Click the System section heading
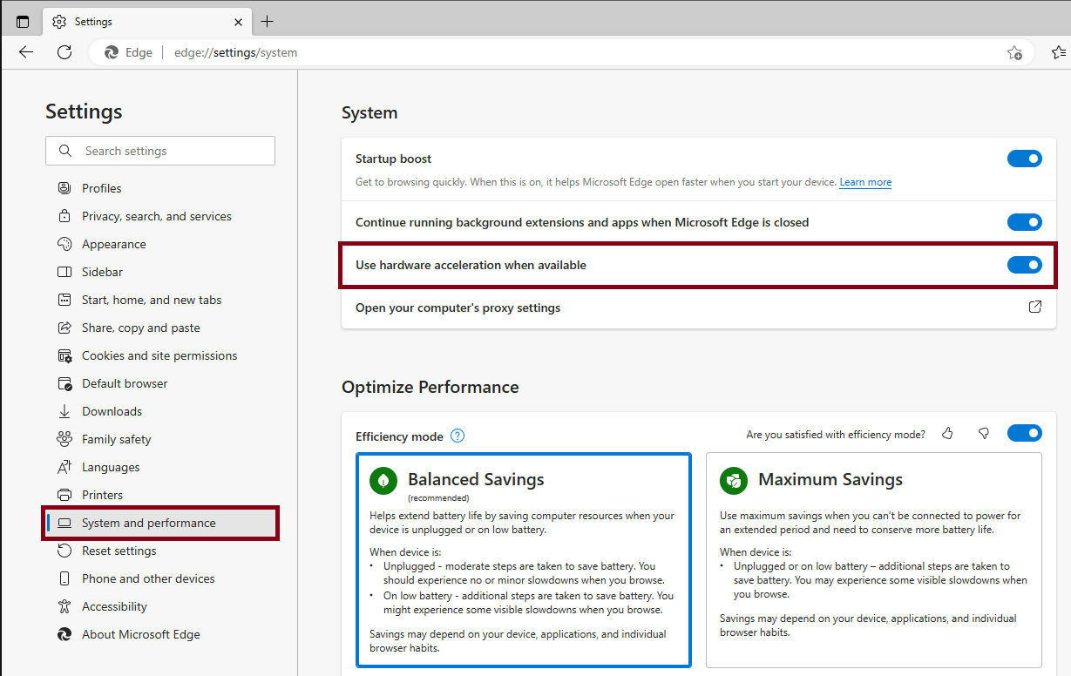The image size is (1071, 676). (x=369, y=112)
